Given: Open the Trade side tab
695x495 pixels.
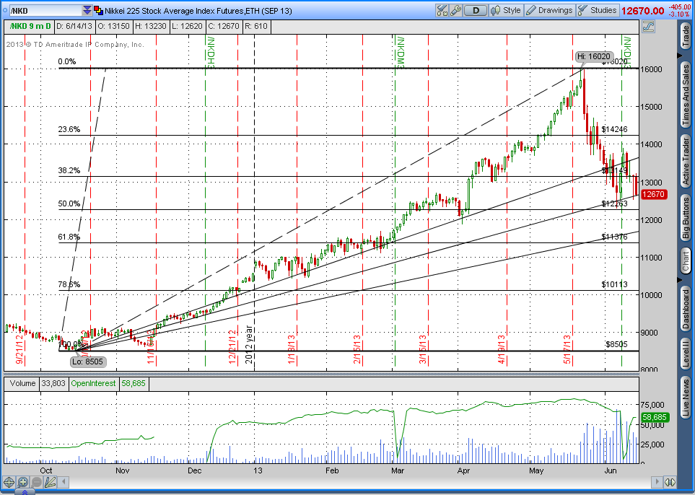Looking at the screenshot, I should click(686, 36).
